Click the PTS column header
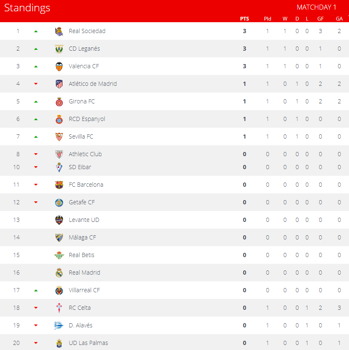The image size is (349, 350). (x=245, y=19)
